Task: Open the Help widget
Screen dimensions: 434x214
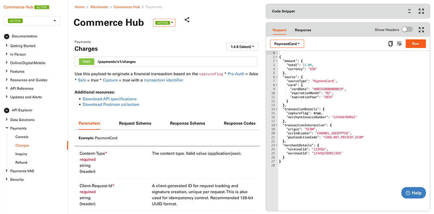Action: (x=413, y=193)
